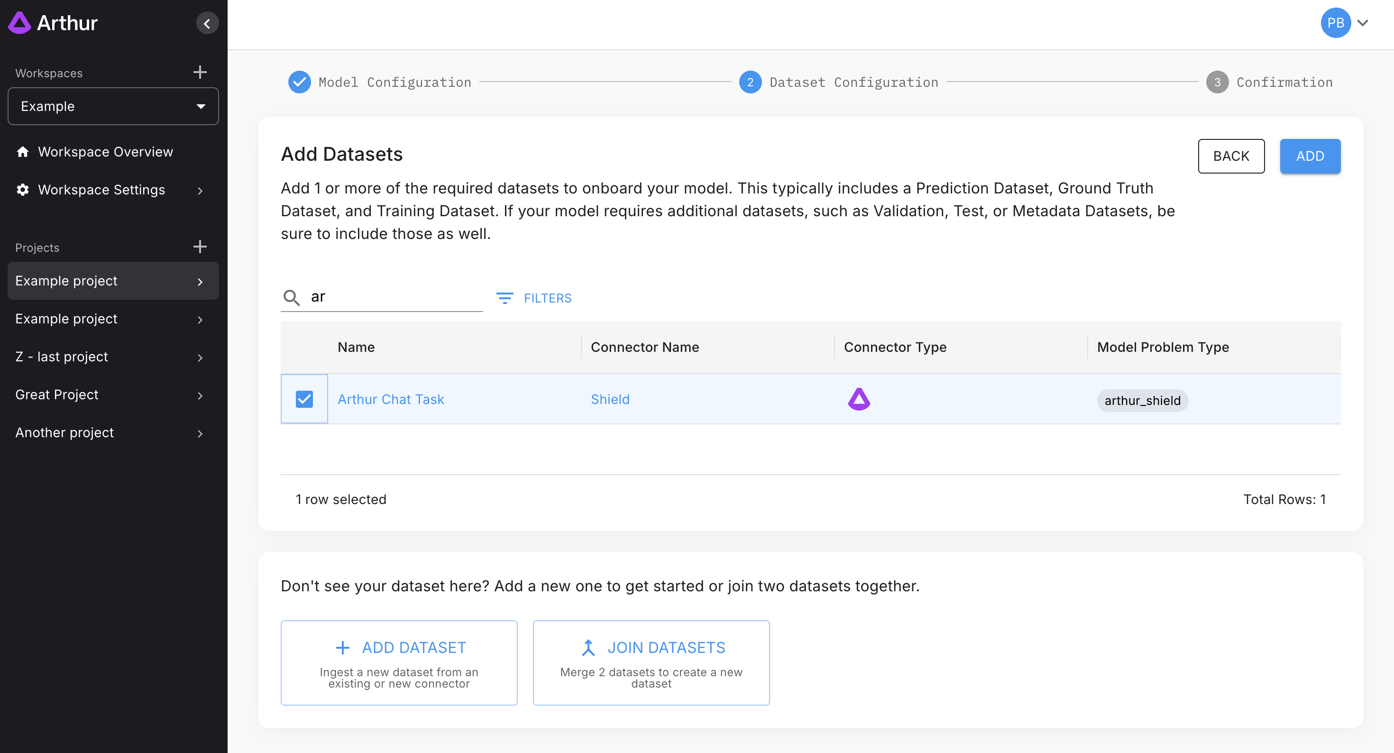Click the Workspace Overview home icon
1394x753 pixels.
(x=23, y=152)
